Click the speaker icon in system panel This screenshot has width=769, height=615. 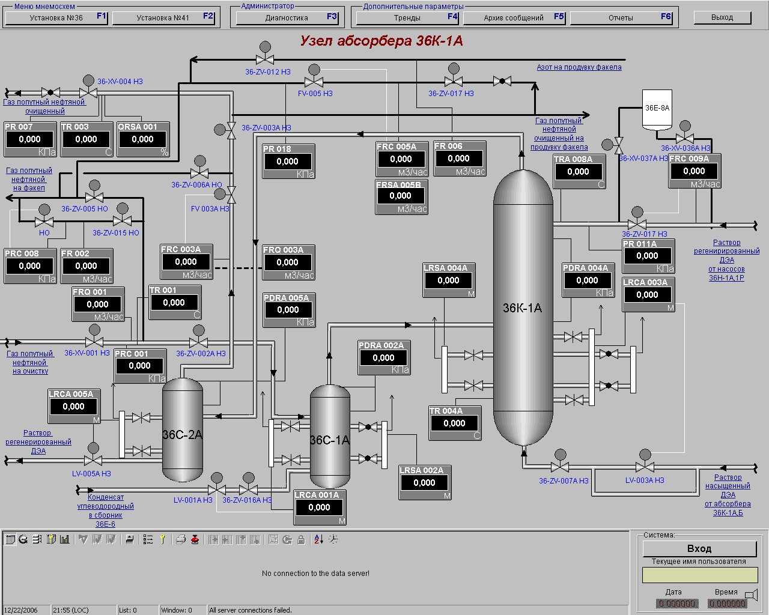[x=751, y=595]
